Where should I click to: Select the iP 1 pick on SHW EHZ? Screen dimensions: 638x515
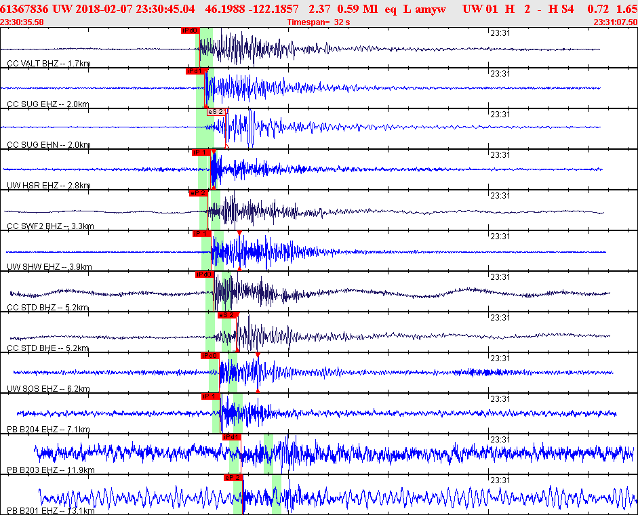click(x=202, y=234)
